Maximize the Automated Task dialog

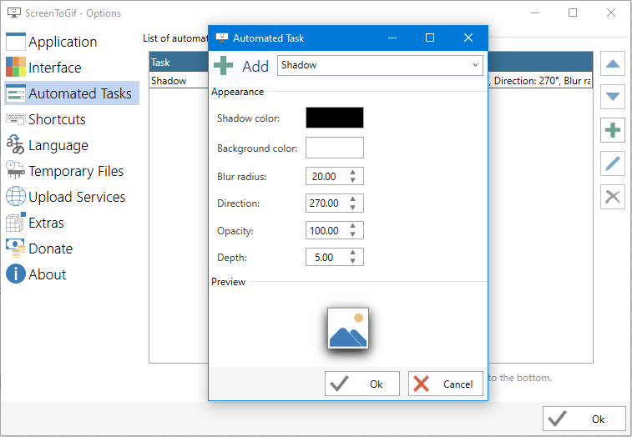coord(430,38)
